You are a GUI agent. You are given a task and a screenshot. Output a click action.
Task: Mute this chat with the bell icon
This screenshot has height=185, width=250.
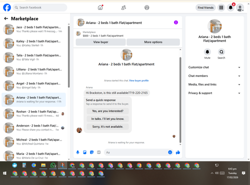(207, 52)
